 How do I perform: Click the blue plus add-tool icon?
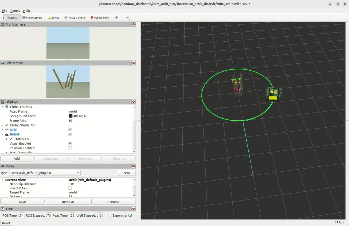click(117, 17)
